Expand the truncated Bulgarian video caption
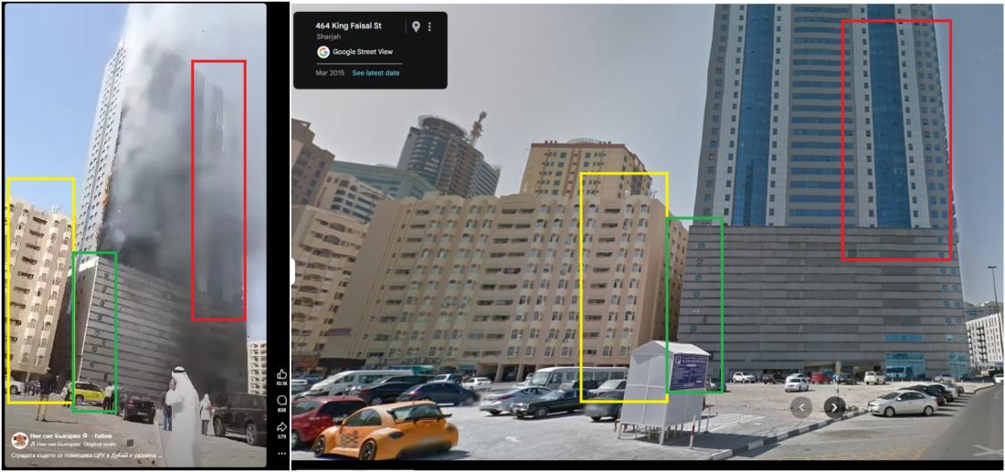Viewport: 1005px width, 472px height. (87, 456)
